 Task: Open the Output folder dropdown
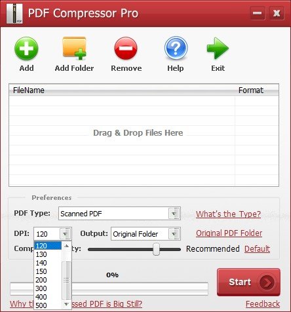click(x=174, y=234)
